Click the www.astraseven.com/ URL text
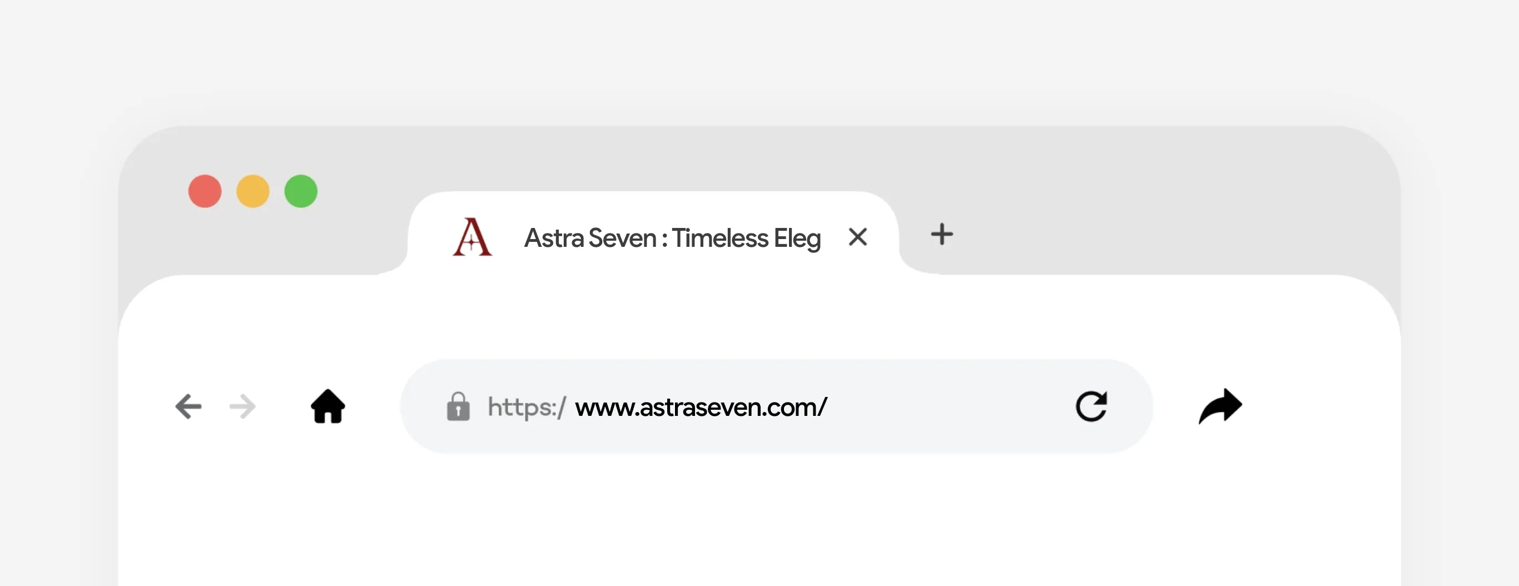Image resolution: width=1519 pixels, height=586 pixels. (701, 407)
